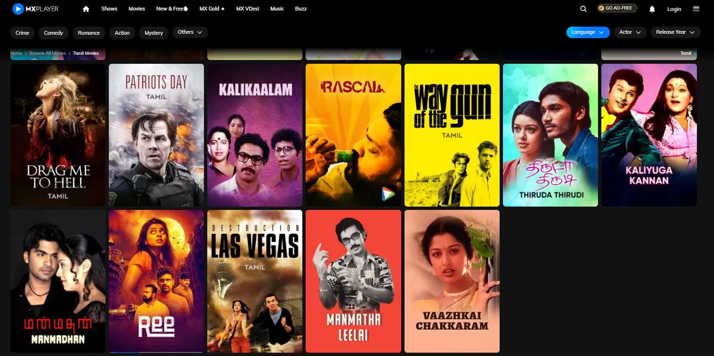Open the Language filter dropdown

coord(588,32)
